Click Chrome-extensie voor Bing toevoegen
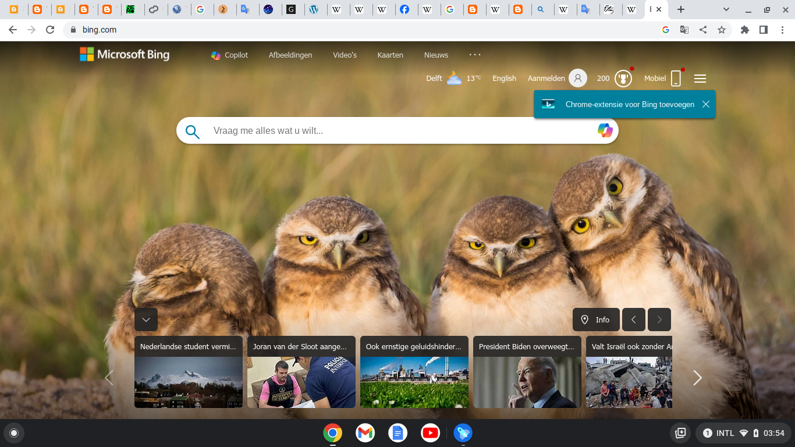 (630, 105)
